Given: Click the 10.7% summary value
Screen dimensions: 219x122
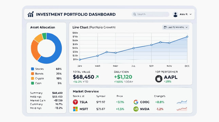Looking at the screenshot, I should pyautogui.click(x=59, y=104).
